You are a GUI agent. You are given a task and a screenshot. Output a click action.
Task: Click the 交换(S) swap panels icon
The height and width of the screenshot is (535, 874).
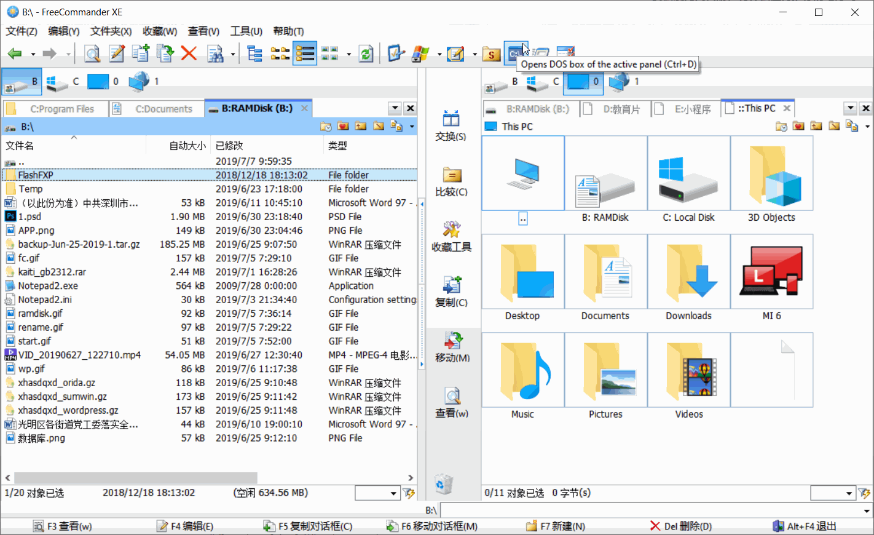[451, 125]
